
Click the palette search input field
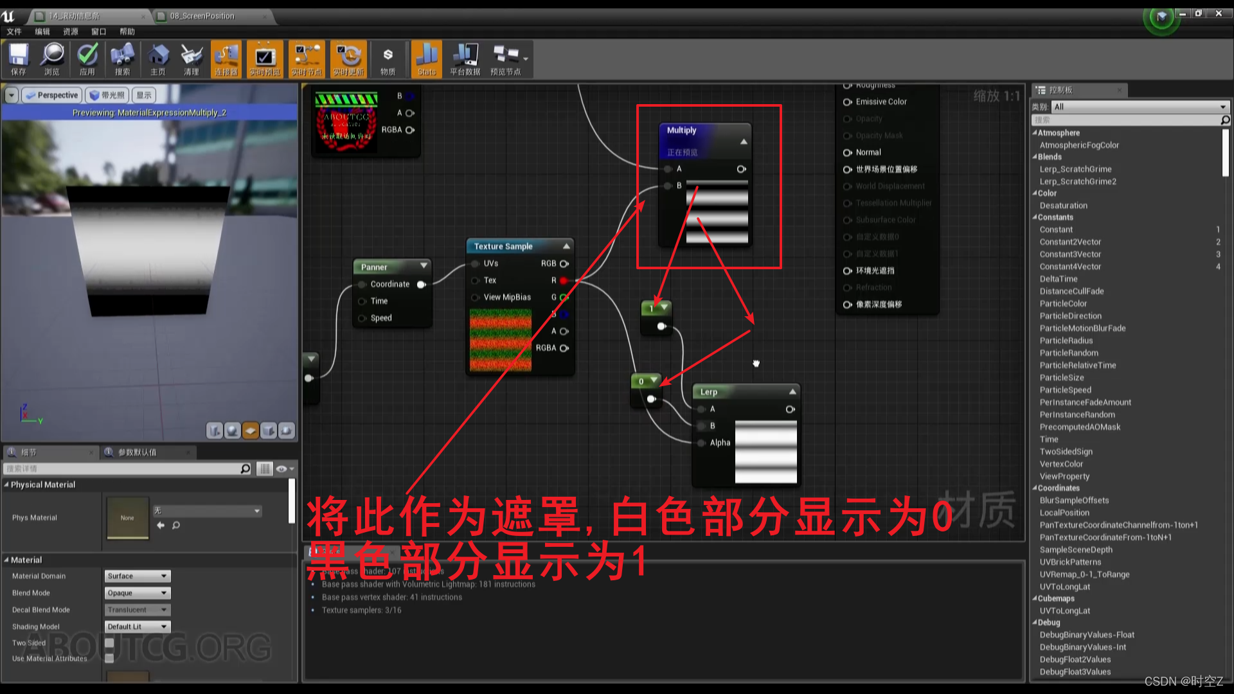(1125, 120)
